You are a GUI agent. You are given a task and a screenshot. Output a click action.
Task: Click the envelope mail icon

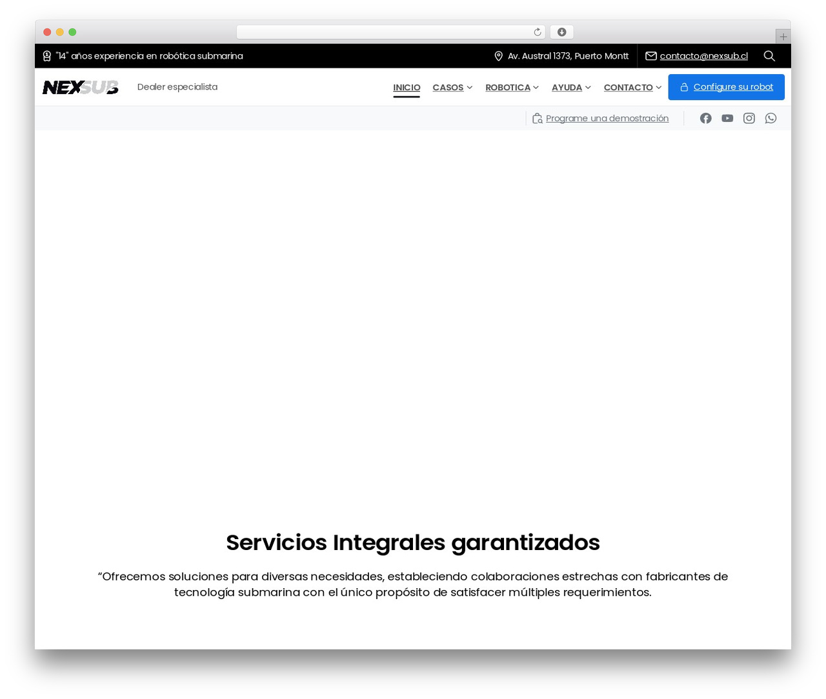pos(651,56)
